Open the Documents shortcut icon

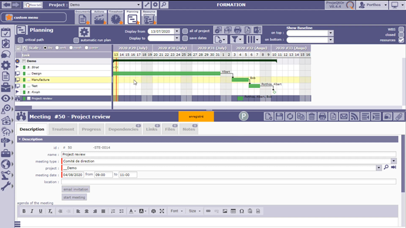[83, 18]
